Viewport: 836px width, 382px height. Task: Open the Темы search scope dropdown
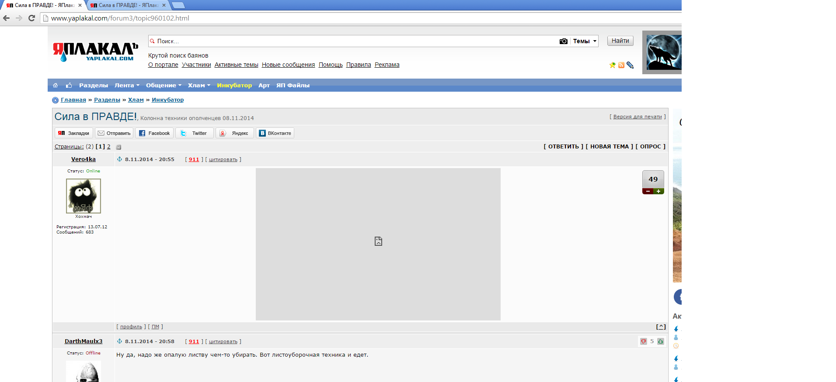tap(585, 41)
